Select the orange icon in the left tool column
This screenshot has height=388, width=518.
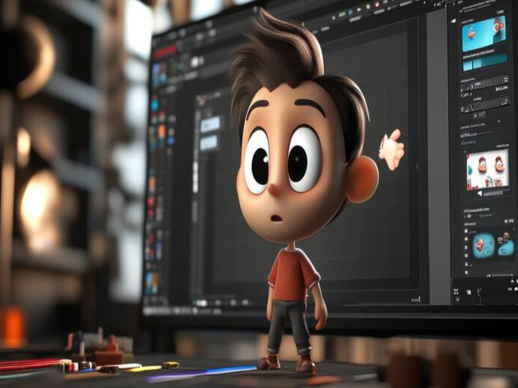click(x=161, y=131)
